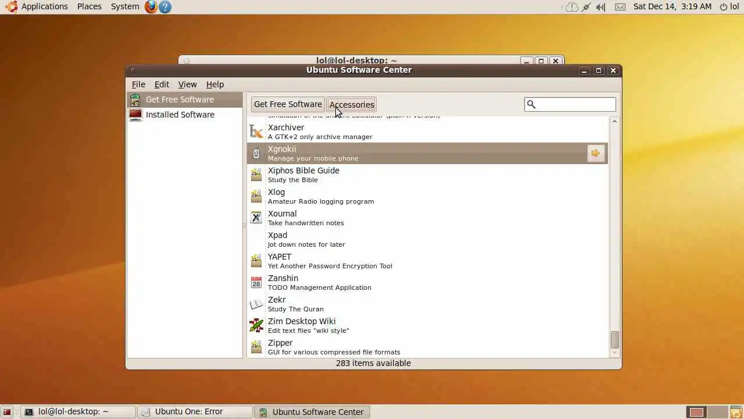Open the Help menu
This screenshot has width=744, height=419.
[x=215, y=84]
